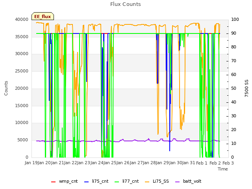Click the EE_flux tab label
The image size is (252, 189).
[43, 17]
